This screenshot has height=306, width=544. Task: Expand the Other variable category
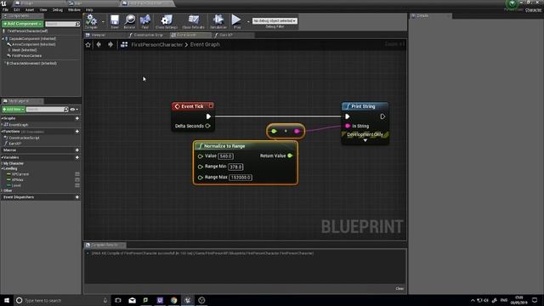[2, 190]
